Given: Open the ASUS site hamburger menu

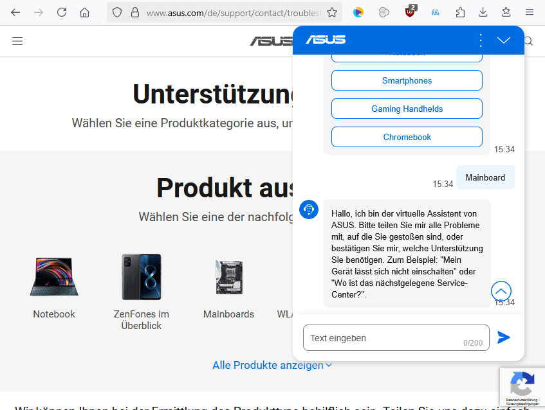Looking at the screenshot, I should [17, 41].
